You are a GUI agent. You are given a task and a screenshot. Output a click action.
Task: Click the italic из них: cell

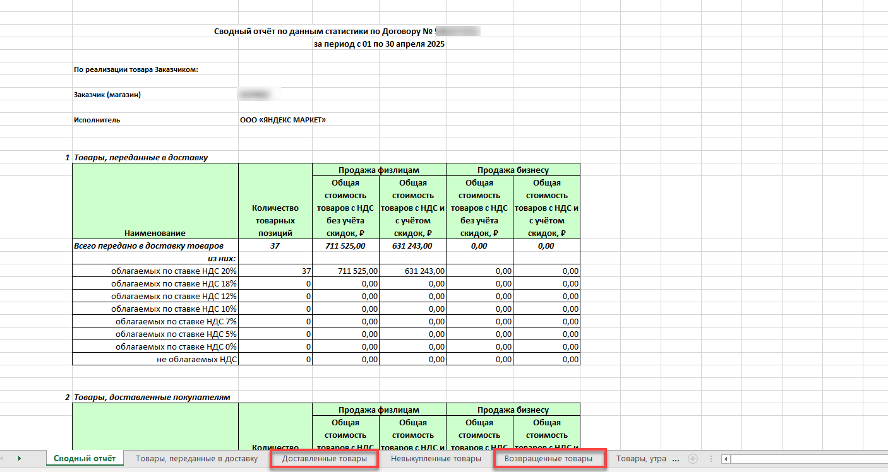tap(155, 258)
